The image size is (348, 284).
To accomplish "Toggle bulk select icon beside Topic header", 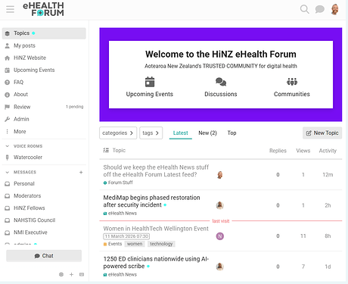I will [x=106, y=151].
